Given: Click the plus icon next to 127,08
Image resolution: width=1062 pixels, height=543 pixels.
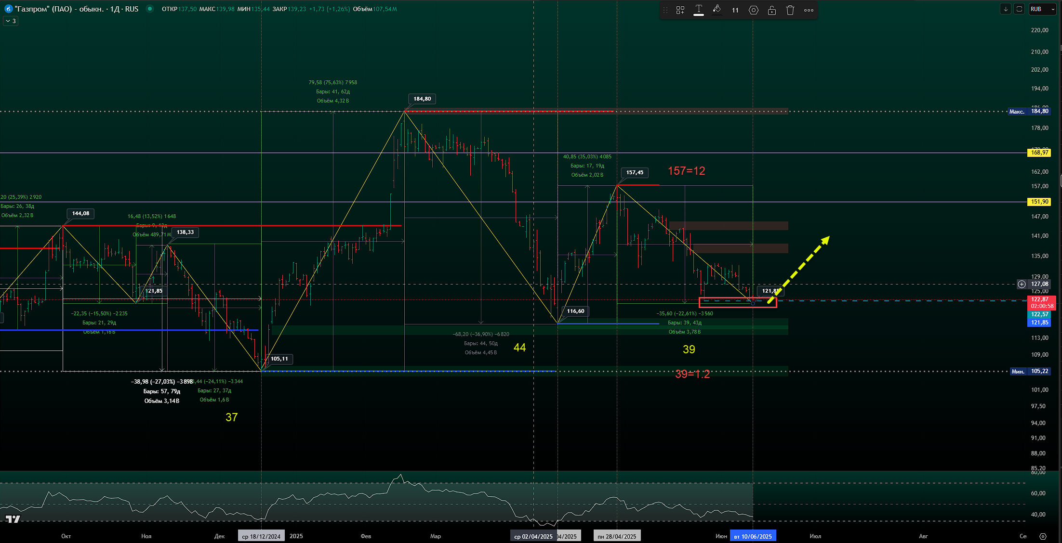Looking at the screenshot, I should (x=1022, y=284).
